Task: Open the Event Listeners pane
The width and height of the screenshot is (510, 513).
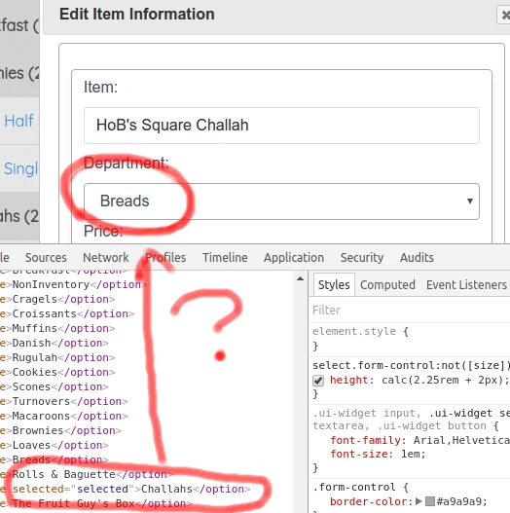Action: [466, 284]
